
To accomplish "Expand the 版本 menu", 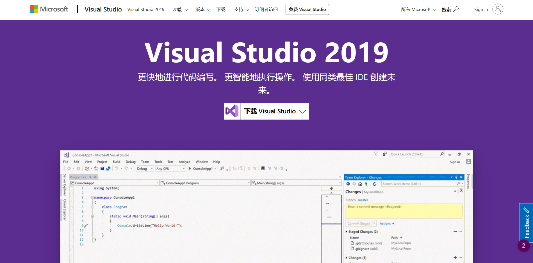I will 202,10.
